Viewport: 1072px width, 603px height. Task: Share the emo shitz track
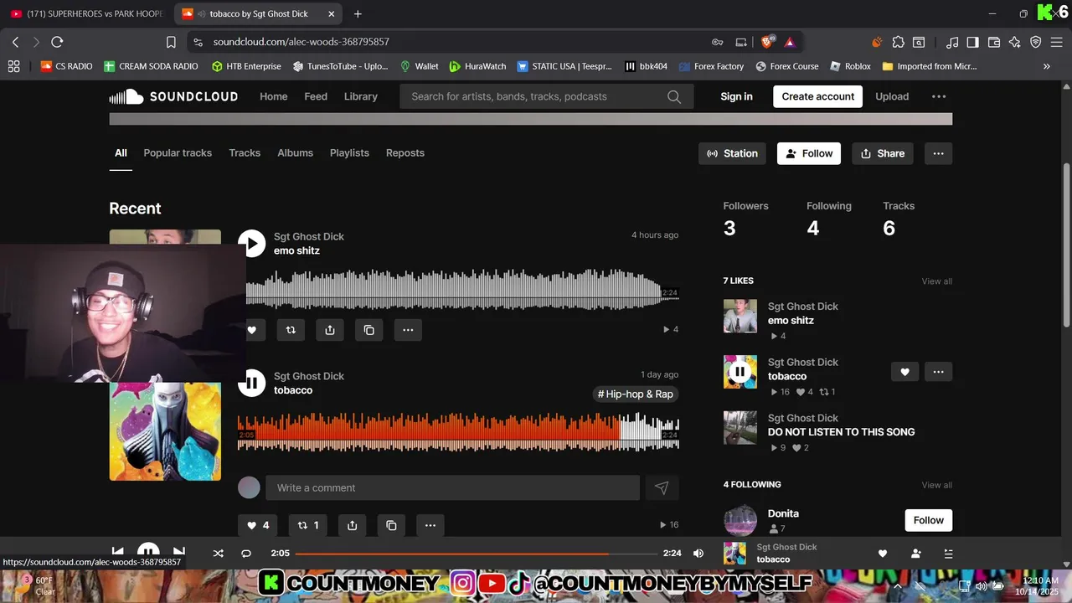click(x=330, y=330)
